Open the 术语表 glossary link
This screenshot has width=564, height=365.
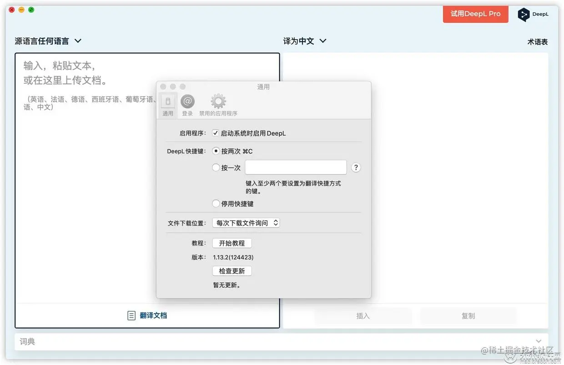pos(538,42)
